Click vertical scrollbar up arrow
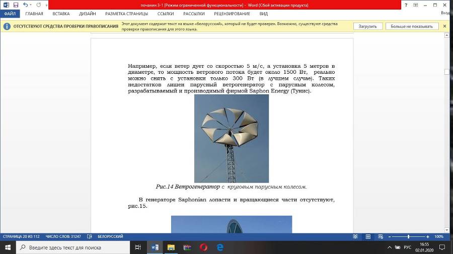 446,35
